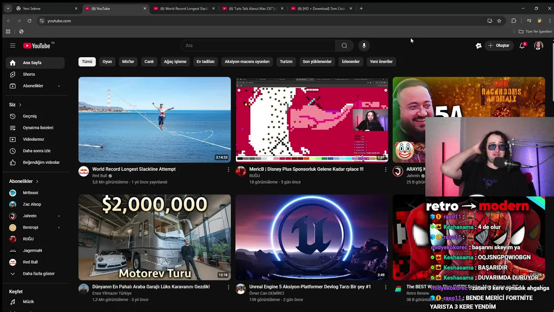Open the Motorev Turu video thumbnail
554x312 pixels.
155,237
